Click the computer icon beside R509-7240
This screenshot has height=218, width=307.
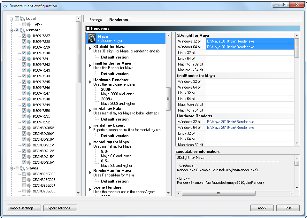(x=29, y=53)
